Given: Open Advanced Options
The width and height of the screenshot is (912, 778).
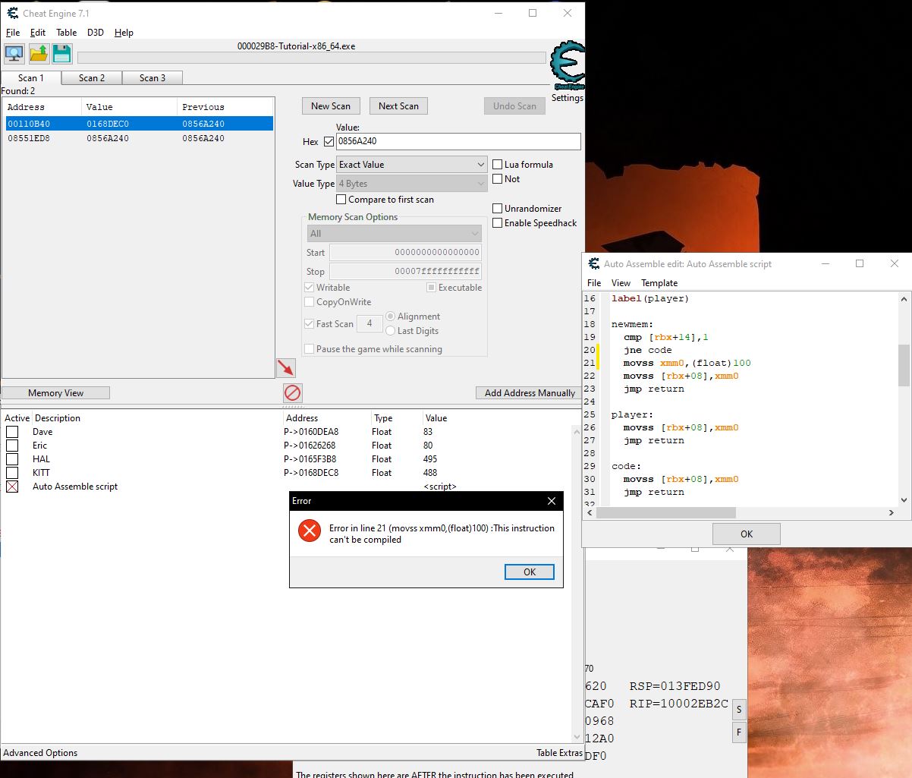Looking at the screenshot, I should (x=40, y=753).
